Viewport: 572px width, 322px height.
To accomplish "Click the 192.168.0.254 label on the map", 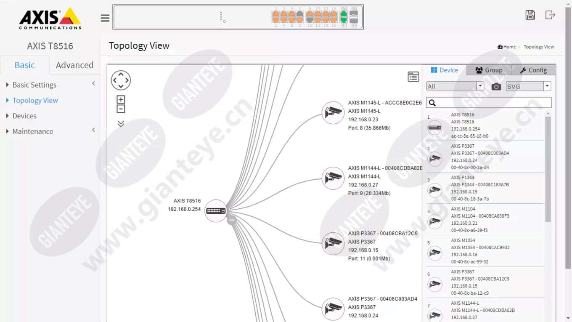I will pos(184,209).
